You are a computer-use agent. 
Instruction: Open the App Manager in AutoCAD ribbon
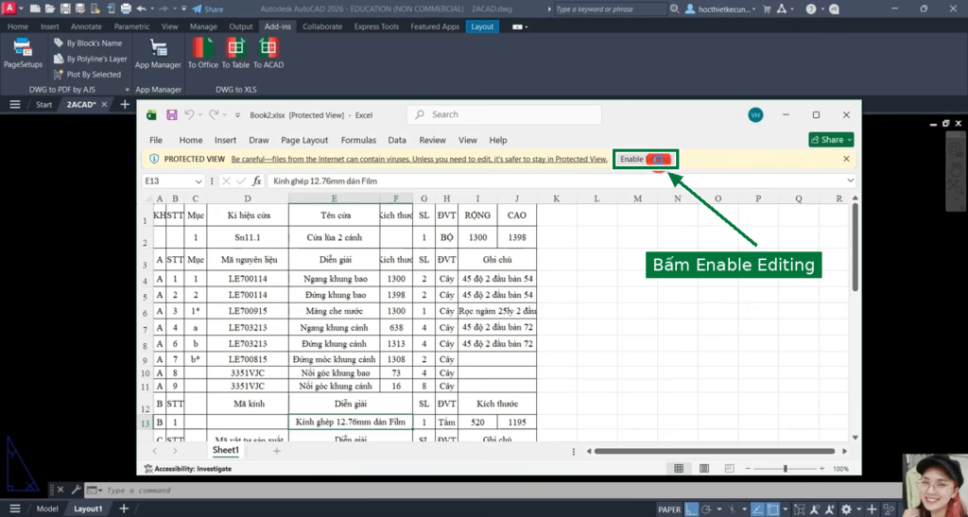click(x=158, y=53)
